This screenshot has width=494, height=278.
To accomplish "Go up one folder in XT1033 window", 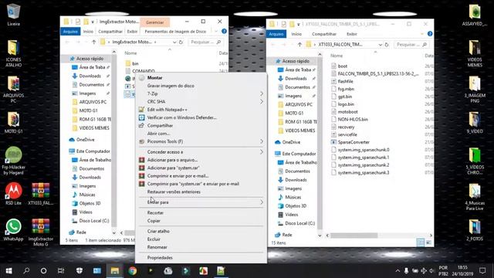I will pos(299,45).
